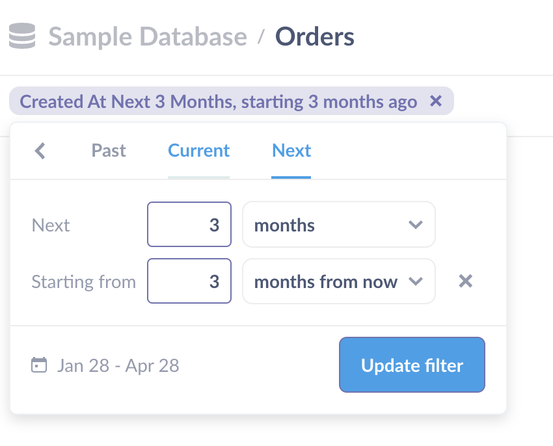Click the chevron on the months dropdown
This screenshot has width=553, height=446.
(416, 224)
